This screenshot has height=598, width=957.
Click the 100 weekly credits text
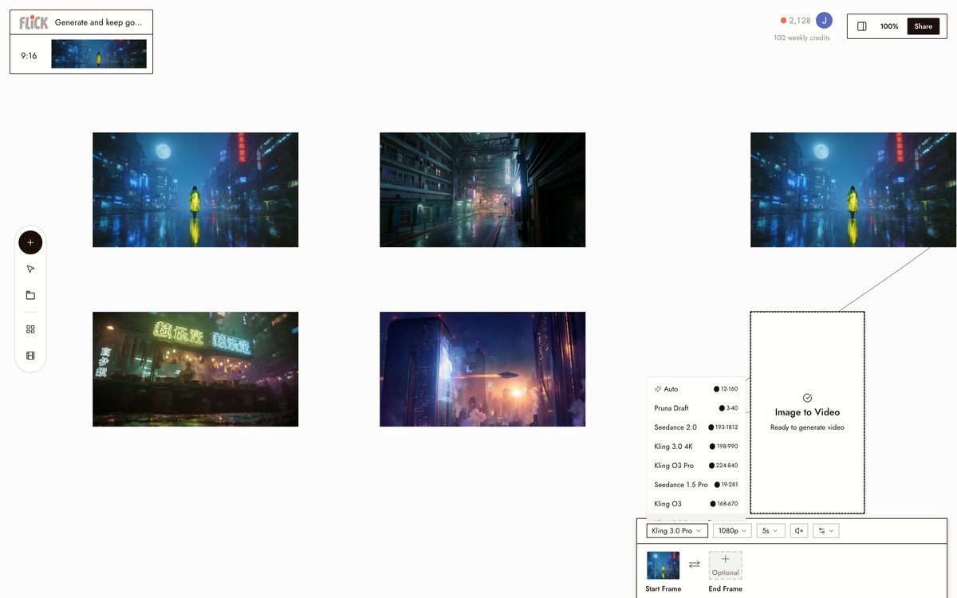click(x=801, y=37)
